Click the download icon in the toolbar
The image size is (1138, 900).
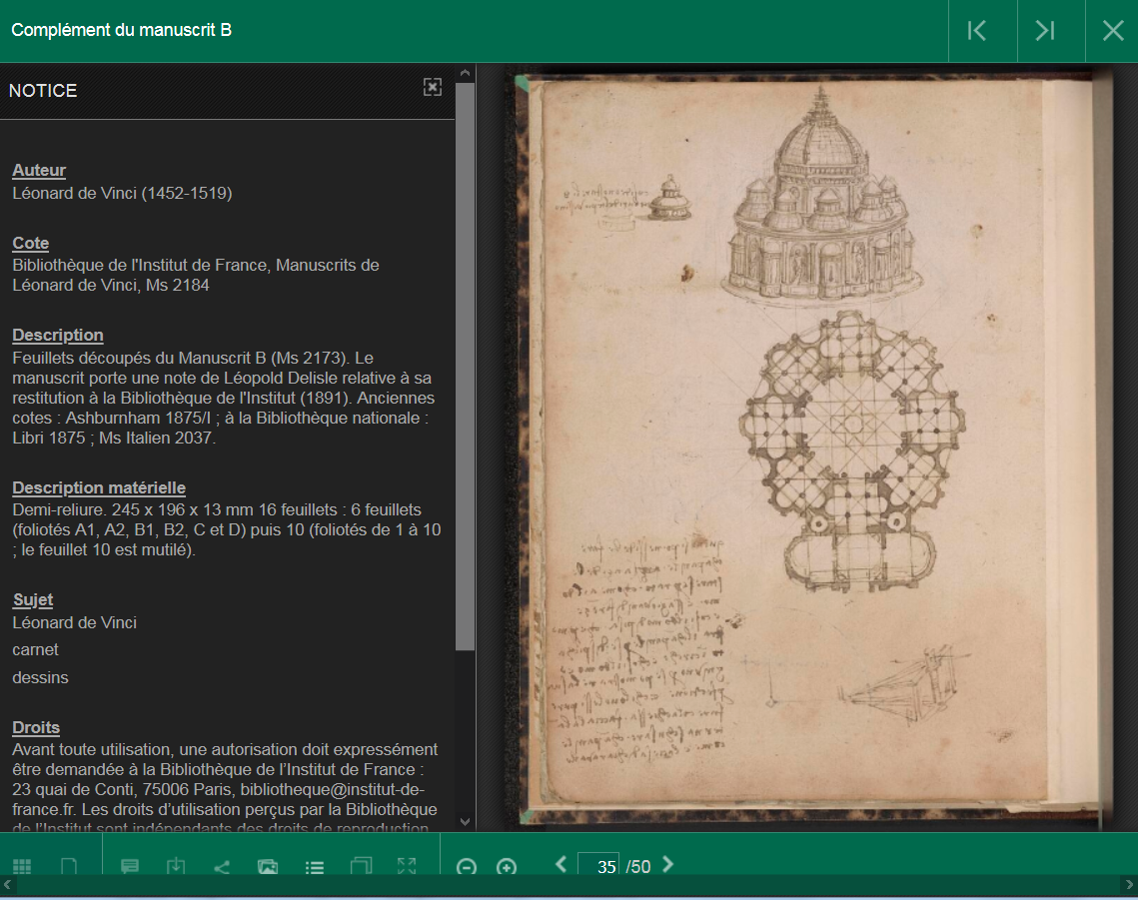[x=176, y=866]
